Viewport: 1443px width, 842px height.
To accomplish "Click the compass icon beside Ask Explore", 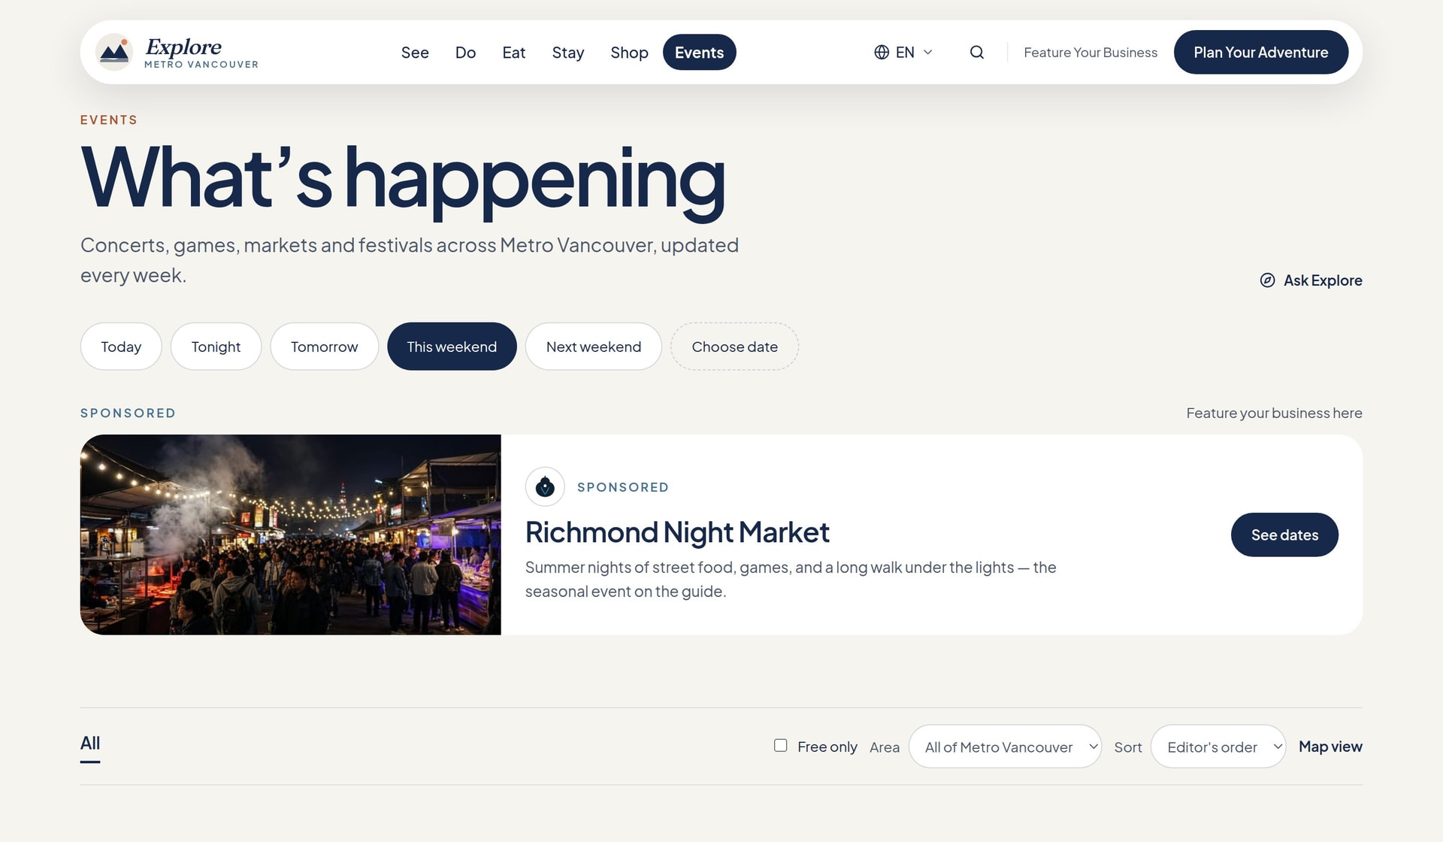I will coord(1267,280).
